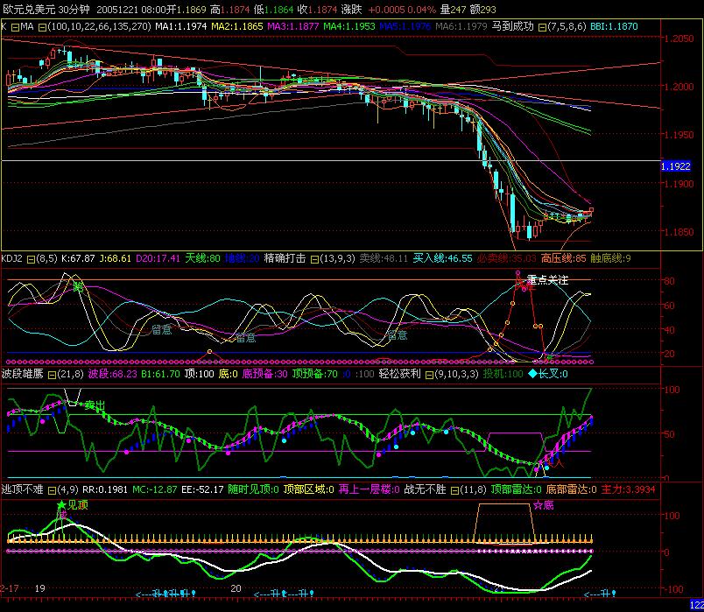704x612 pixels.
Task: Click the 顶部雷达:0 label
Action: [x=517, y=489]
